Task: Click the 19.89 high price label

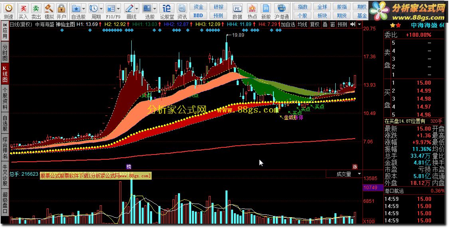Action: coord(238,35)
